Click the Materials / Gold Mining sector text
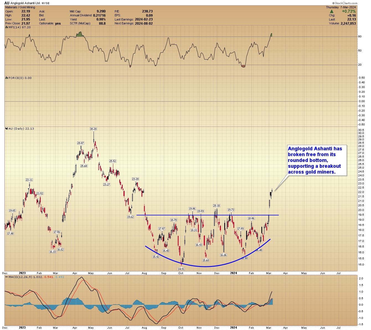This screenshot has width=371, height=330. point(20,7)
